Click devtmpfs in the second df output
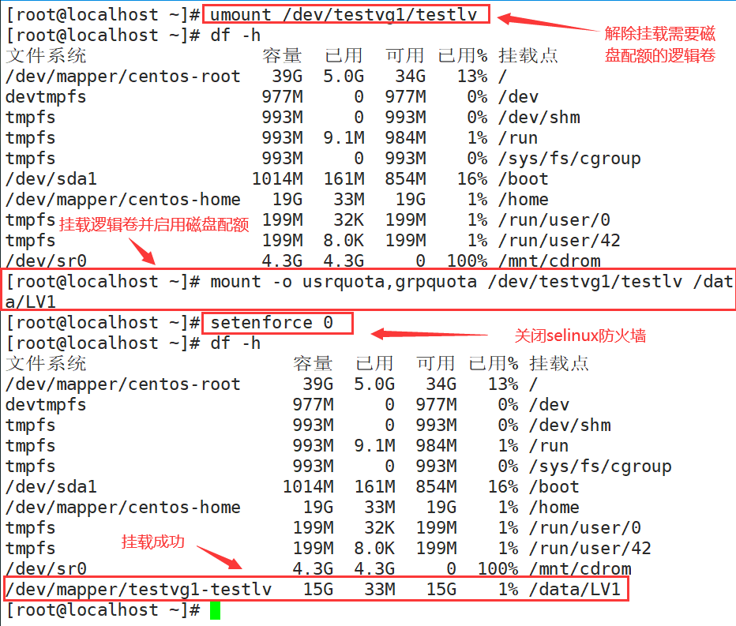Image resolution: width=736 pixels, height=626 pixels. coord(46,404)
